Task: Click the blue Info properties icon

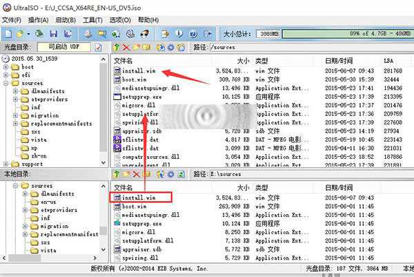Action: (179, 34)
